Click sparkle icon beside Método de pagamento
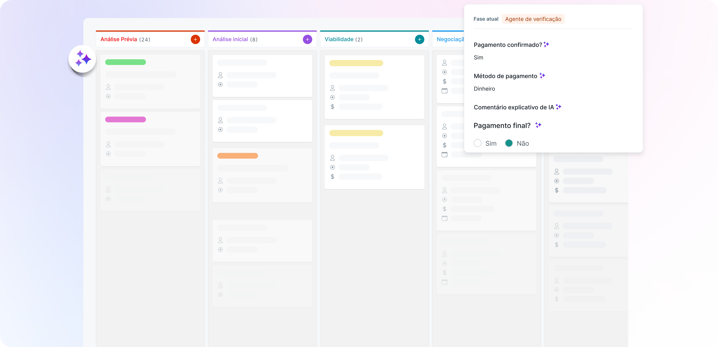Viewport: 718px width, 347px height. click(x=542, y=76)
